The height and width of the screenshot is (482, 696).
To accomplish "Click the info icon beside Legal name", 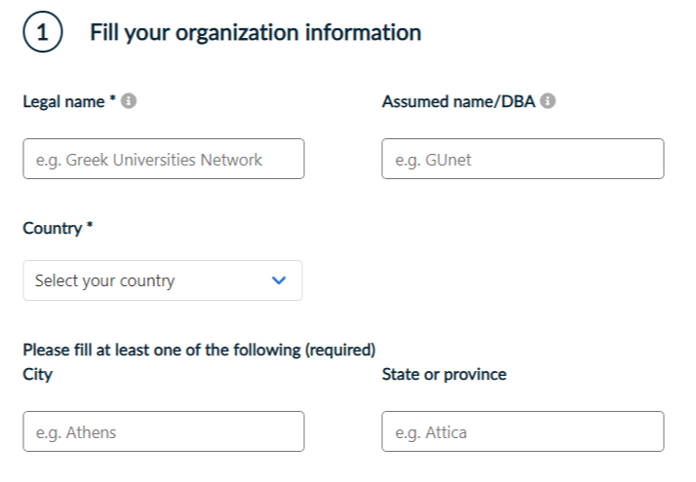I will point(129,100).
